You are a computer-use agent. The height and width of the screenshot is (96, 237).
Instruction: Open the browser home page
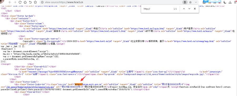click(x=25, y=2)
